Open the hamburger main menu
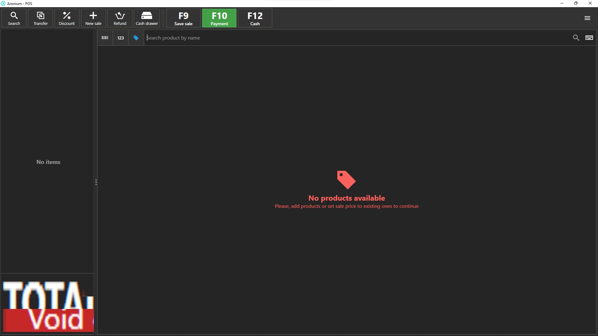 tap(587, 18)
